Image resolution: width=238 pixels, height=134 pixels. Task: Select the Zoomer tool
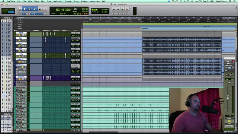point(19,9)
